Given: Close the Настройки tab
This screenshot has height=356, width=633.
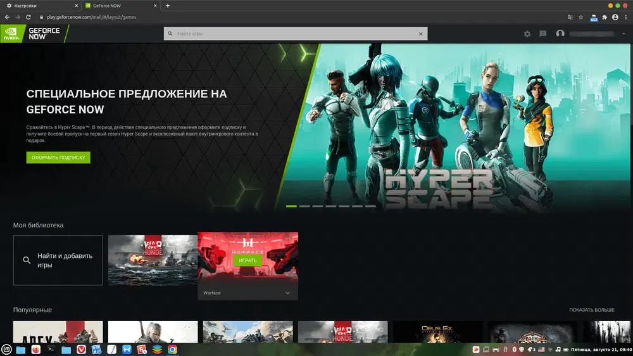Looking at the screenshot, I should click(77, 6).
